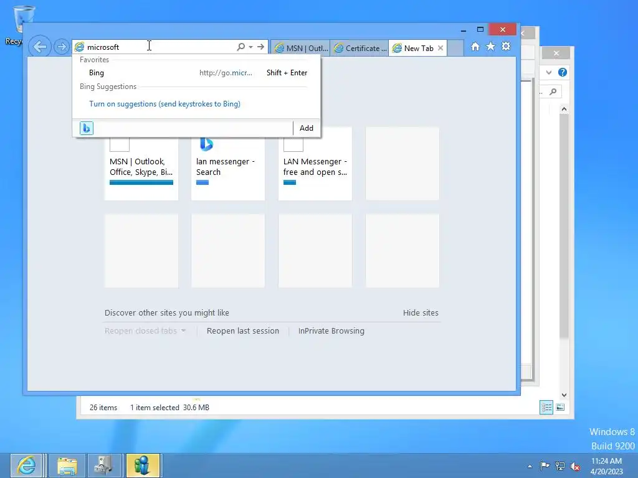Open Server Manager taskbar icon
This screenshot has height=478, width=638.
coord(104,466)
